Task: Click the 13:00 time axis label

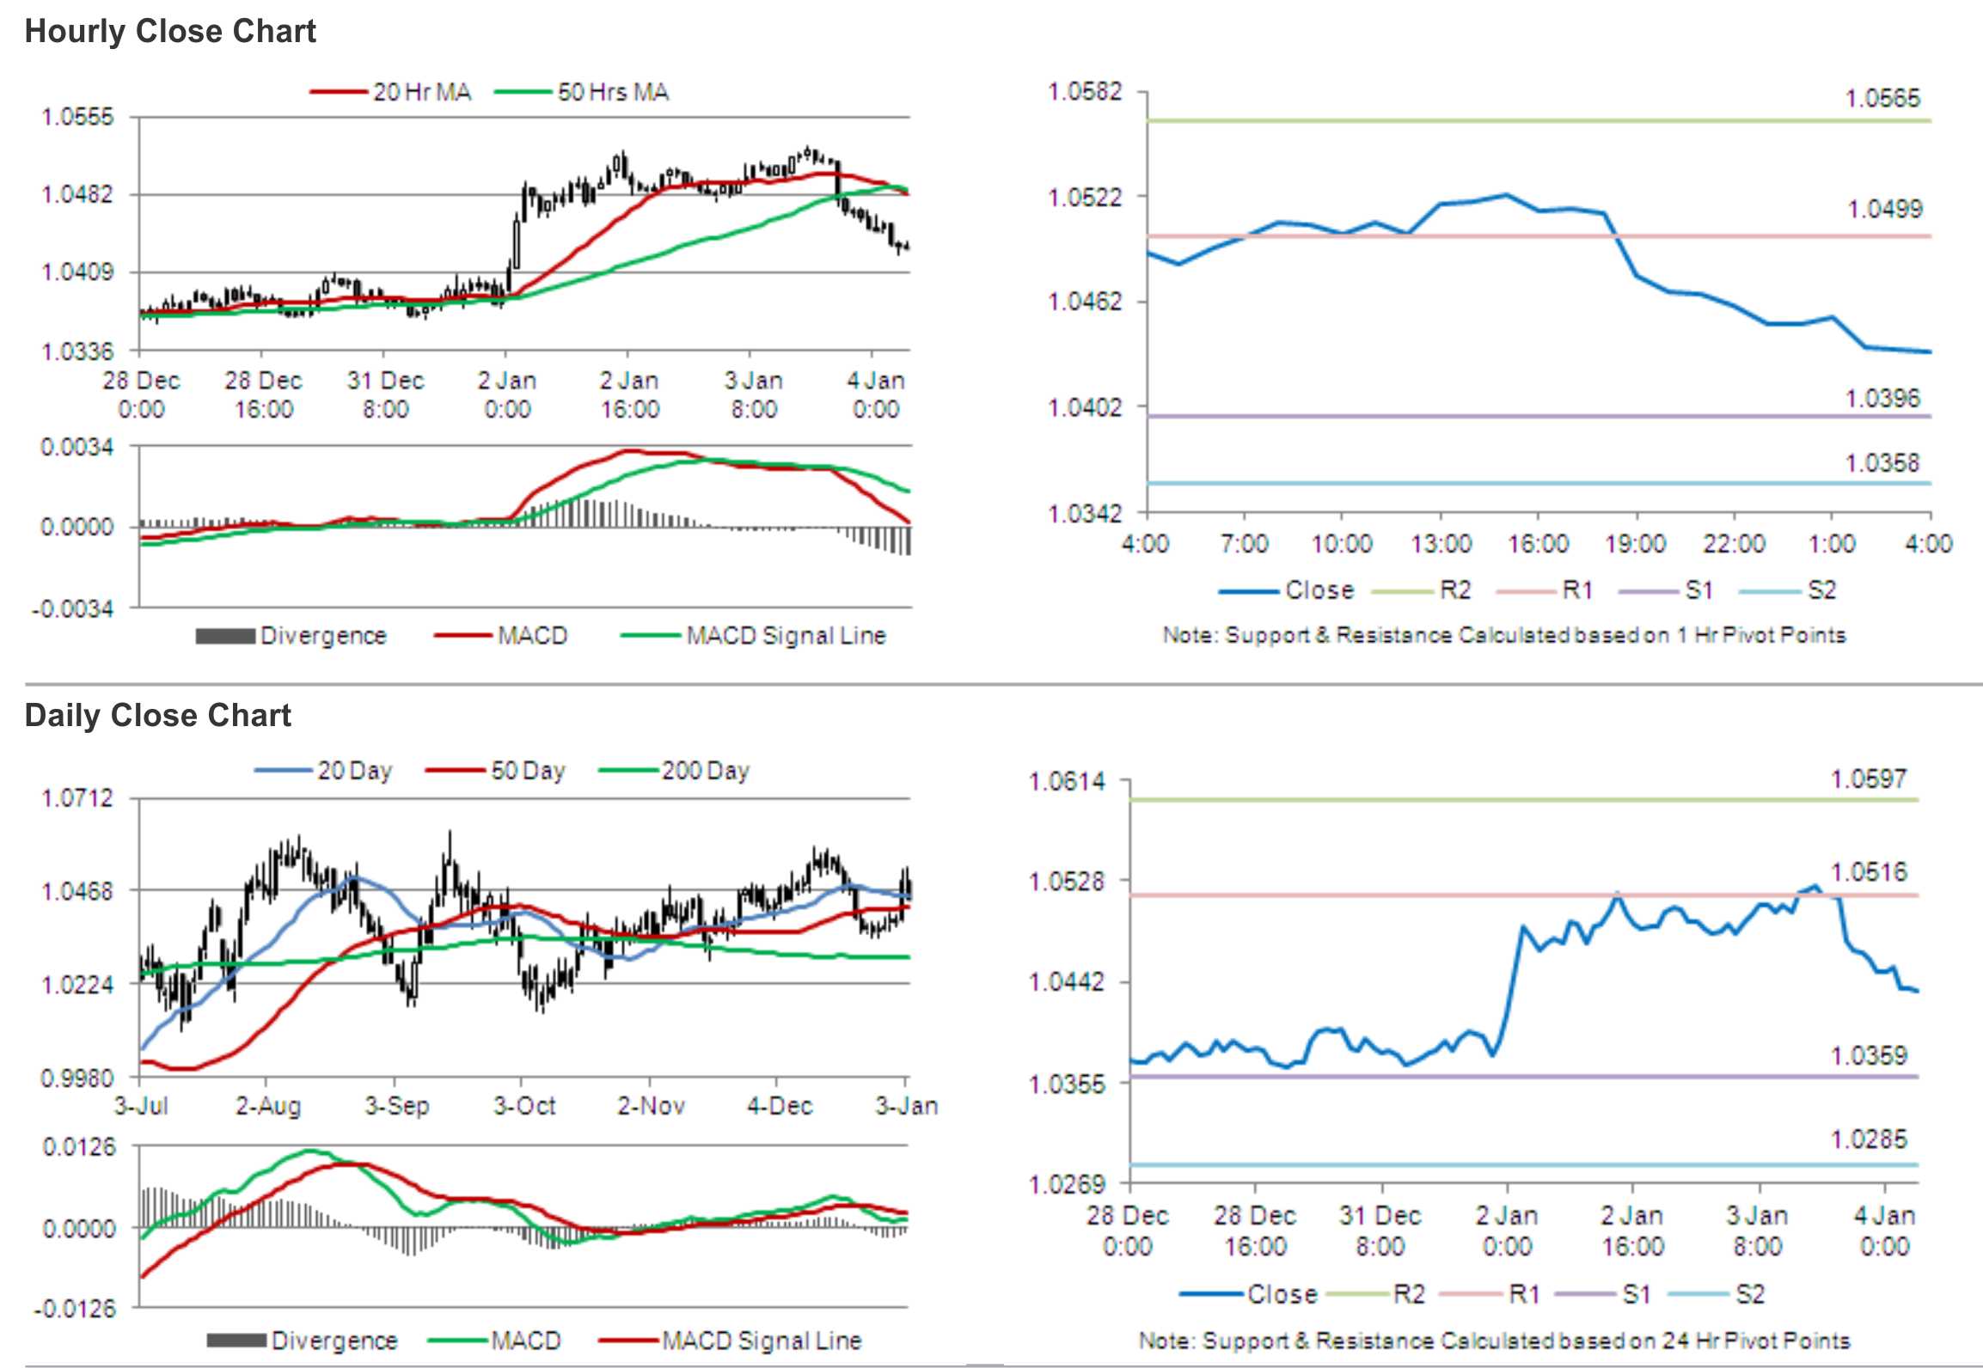Action: pyautogui.click(x=1441, y=544)
